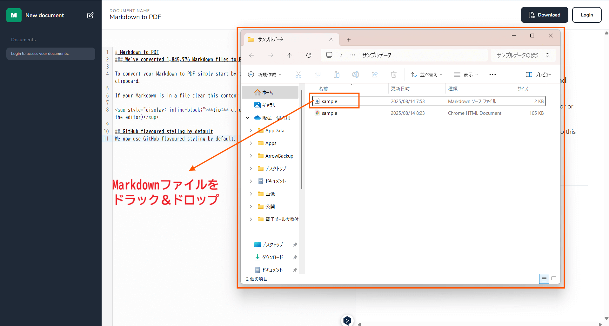Click the cut scissors icon
609x326 pixels.
298,75
